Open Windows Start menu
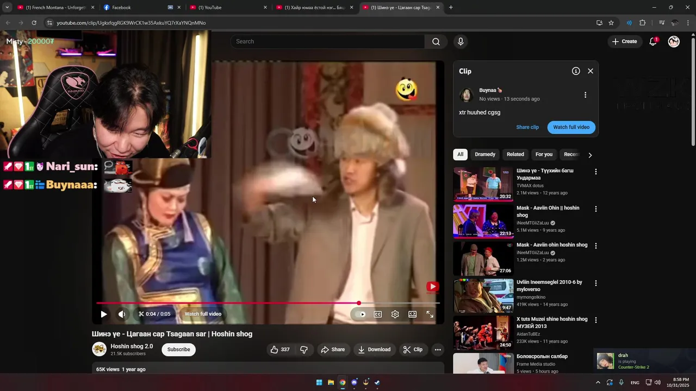 coord(319,382)
